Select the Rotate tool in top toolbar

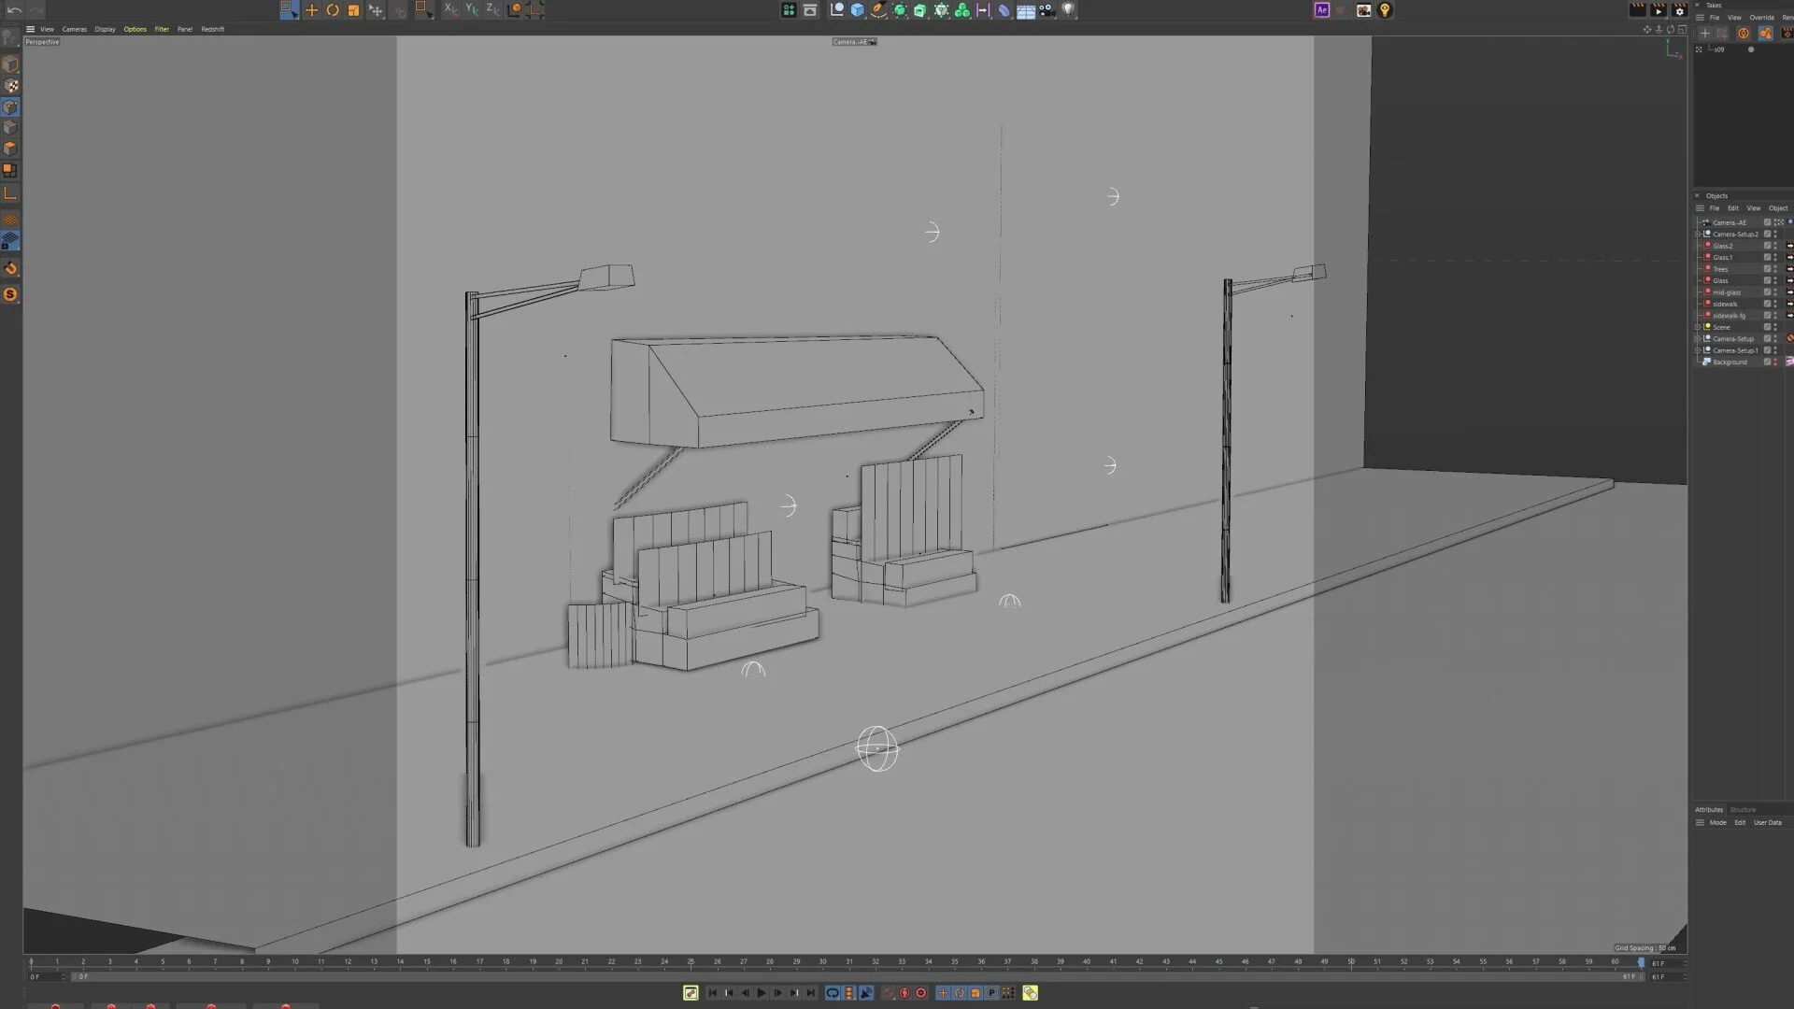pyautogui.click(x=333, y=10)
